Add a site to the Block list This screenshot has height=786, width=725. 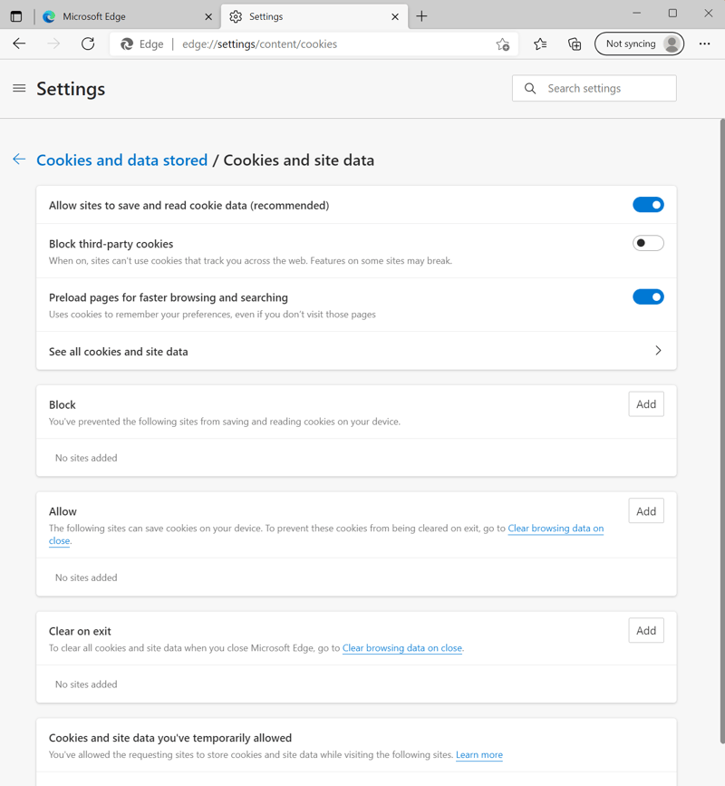(646, 404)
